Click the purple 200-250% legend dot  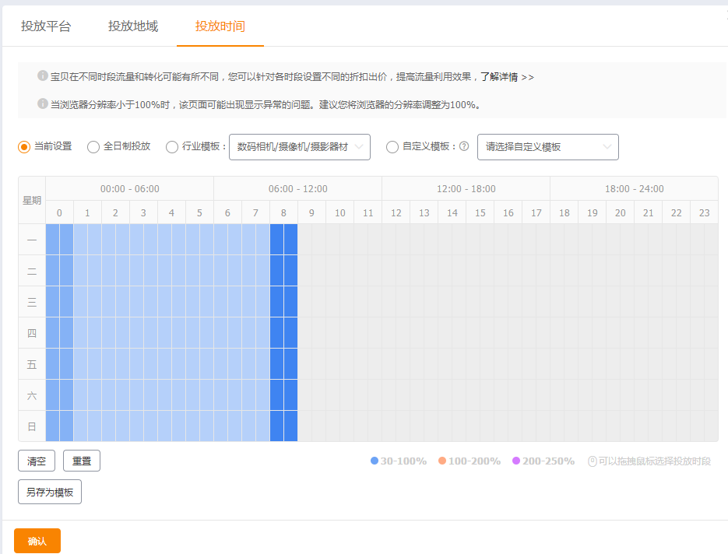click(518, 461)
